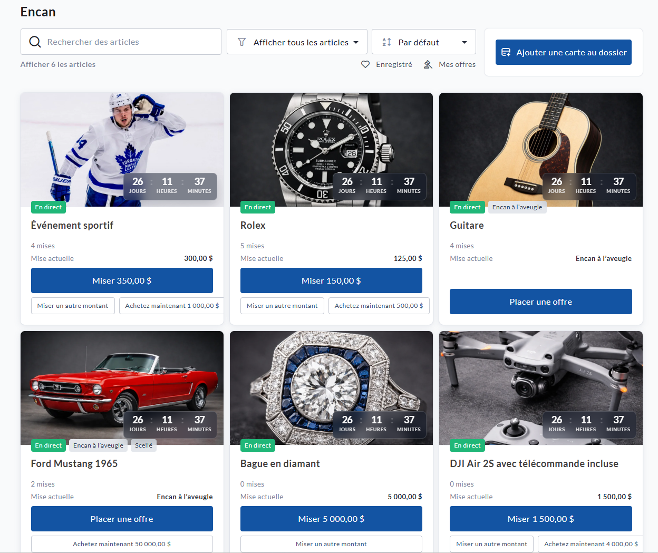Click Miser un autre montant for Bague en diamant
Image resolution: width=658 pixels, height=553 pixels.
(331, 544)
